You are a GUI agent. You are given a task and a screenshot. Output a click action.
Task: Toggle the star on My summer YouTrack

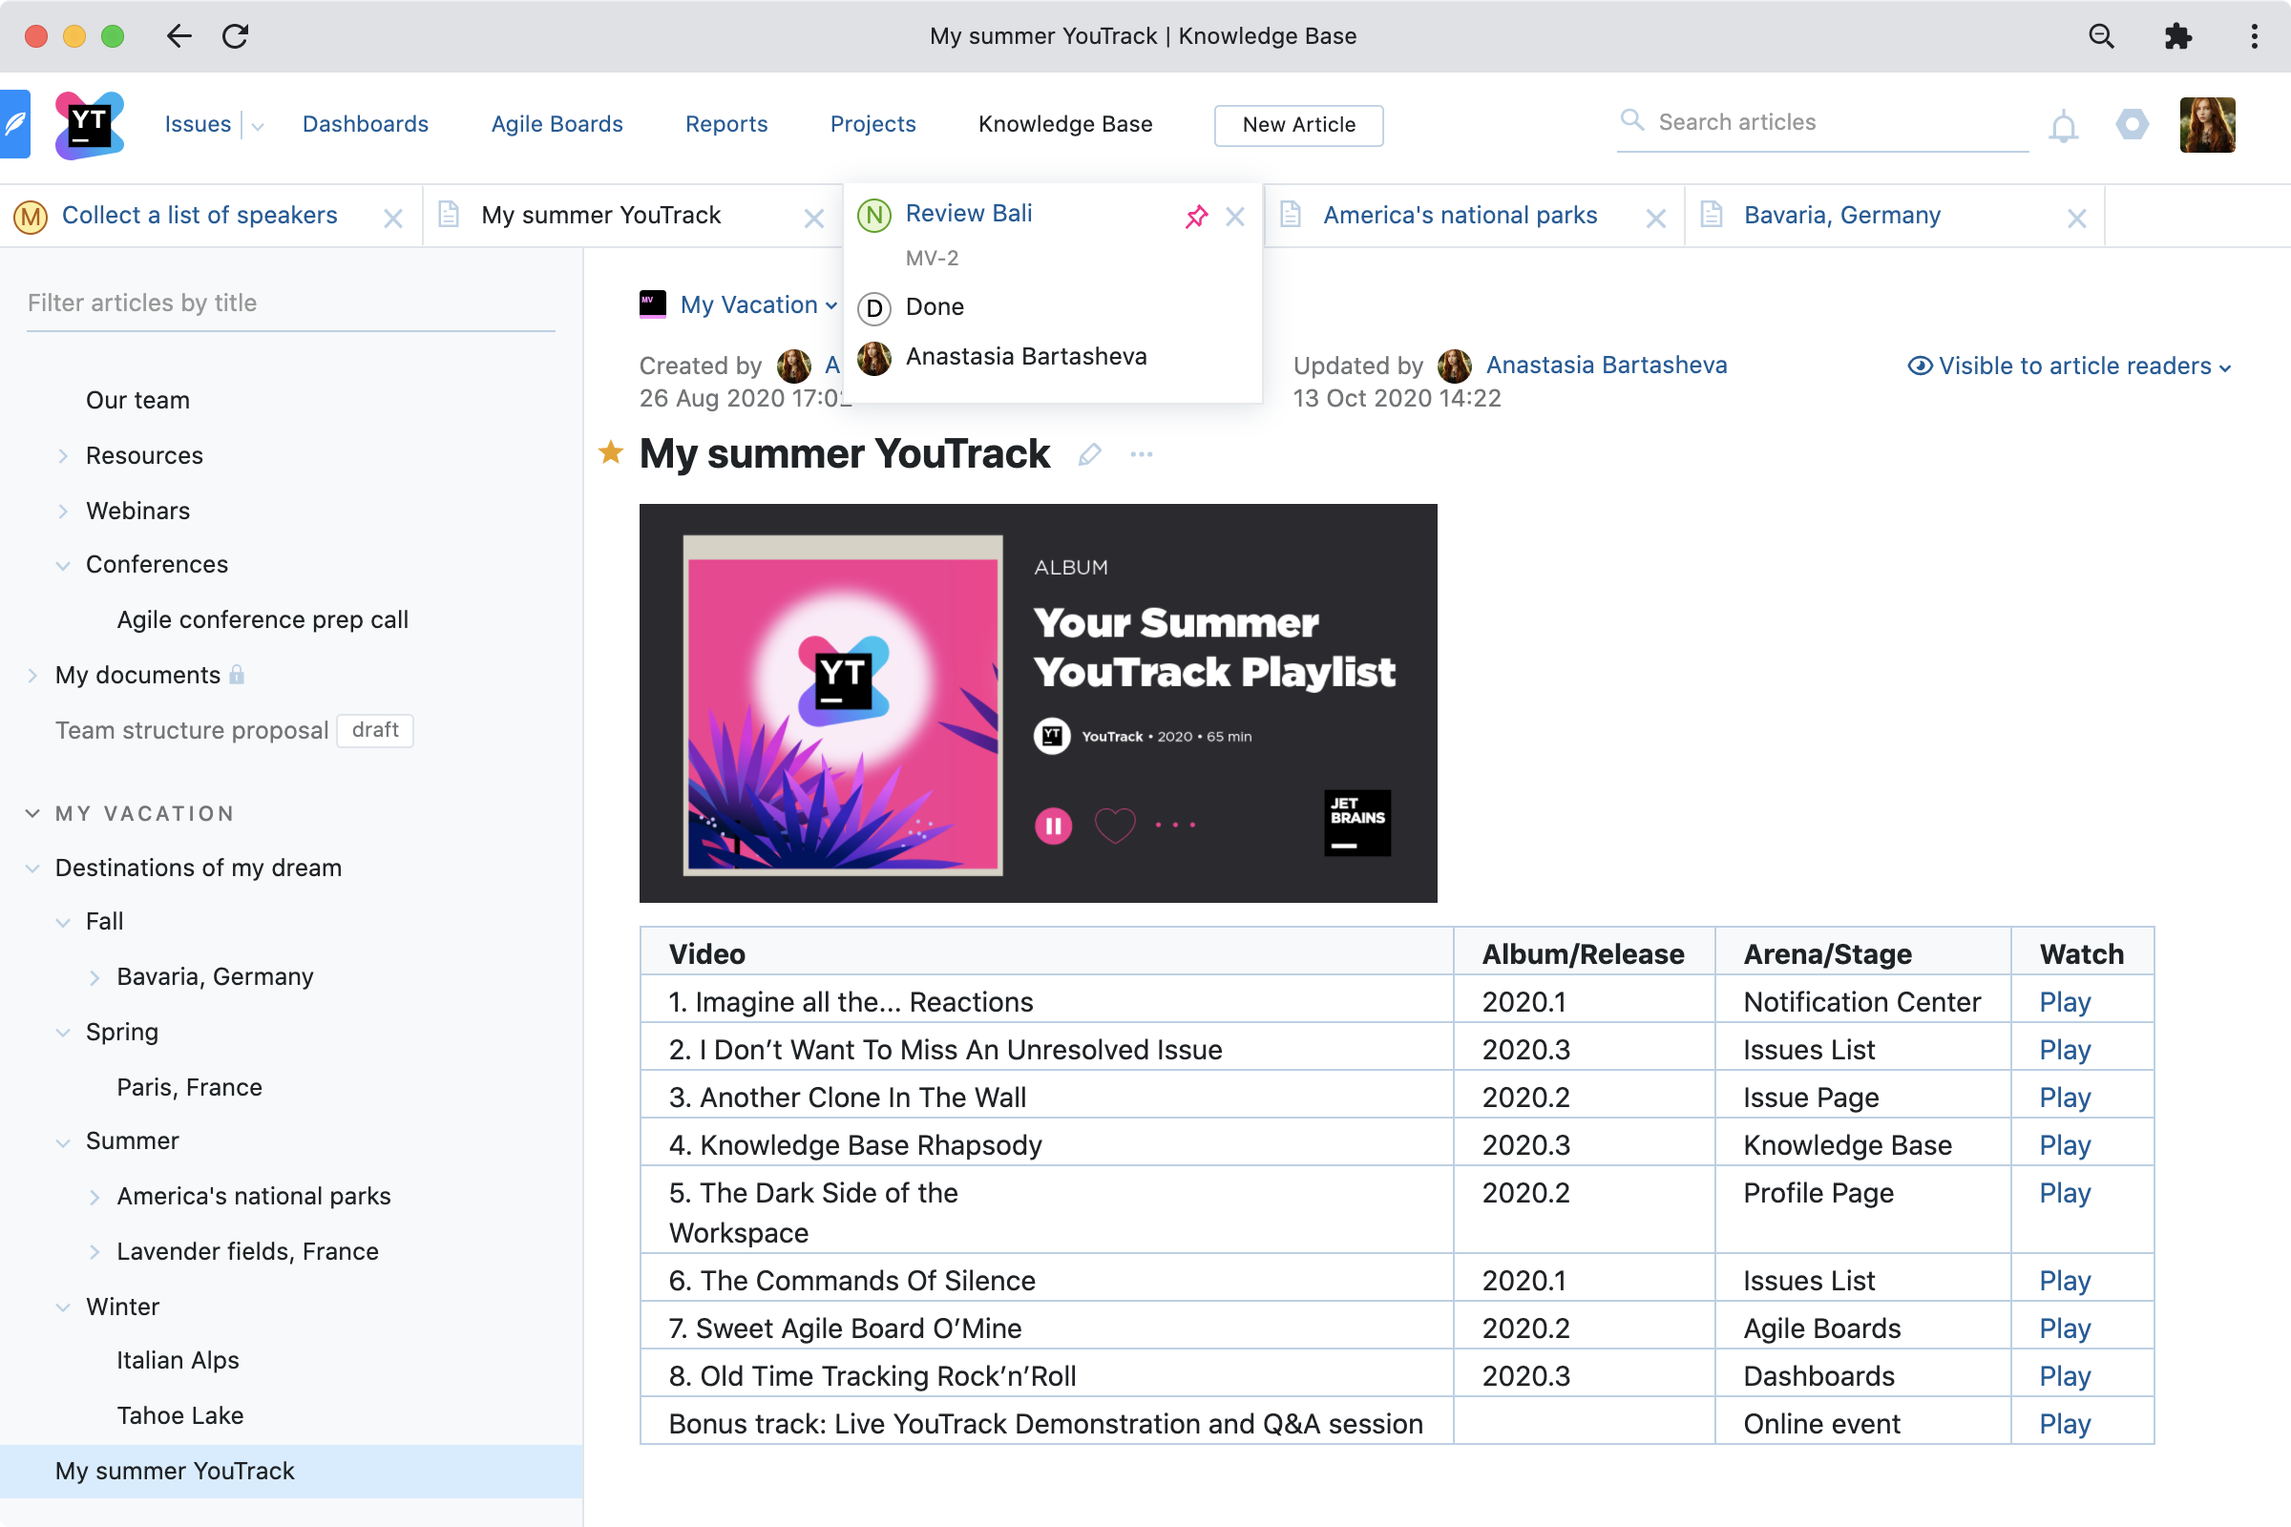coord(611,451)
